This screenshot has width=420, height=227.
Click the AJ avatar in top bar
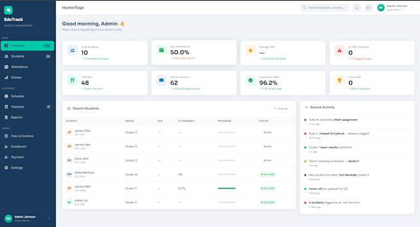pyautogui.click(x=380, y=8)
